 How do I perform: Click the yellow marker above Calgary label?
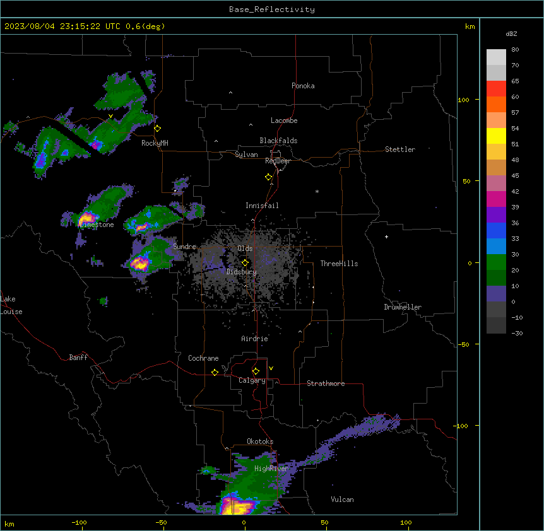[x=256, y=371]
